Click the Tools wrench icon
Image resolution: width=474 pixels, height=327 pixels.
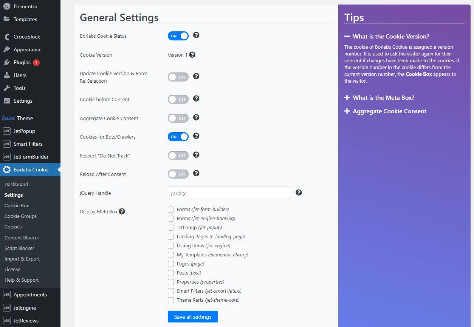(7, 88)
